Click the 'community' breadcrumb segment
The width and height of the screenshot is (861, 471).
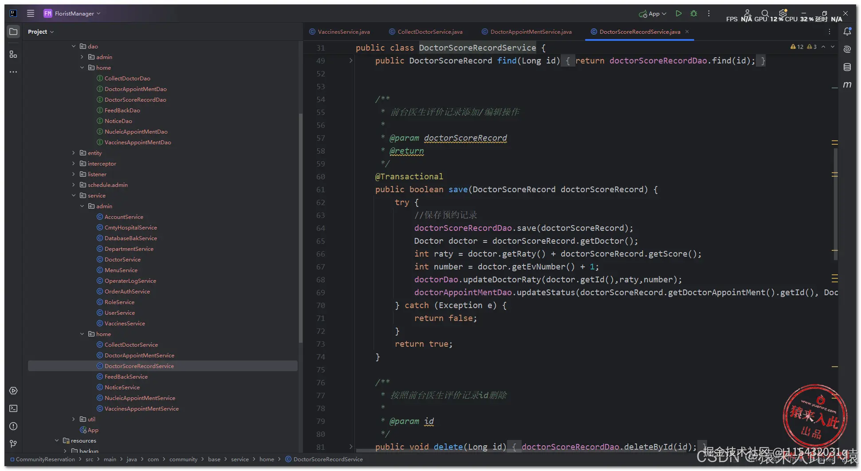pos(183,459)
